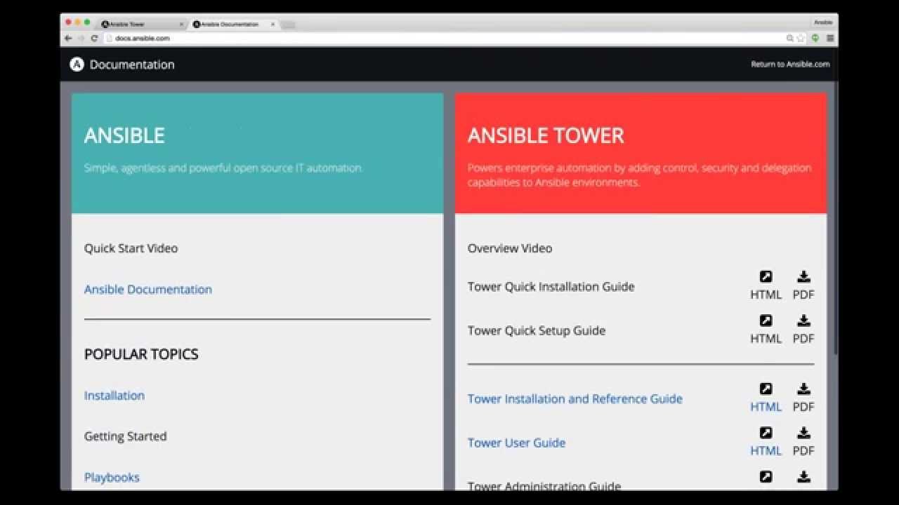Screen dimensions: 899x505
Task: Bookmark the page with the star icon
Action: tap(801, 39)
